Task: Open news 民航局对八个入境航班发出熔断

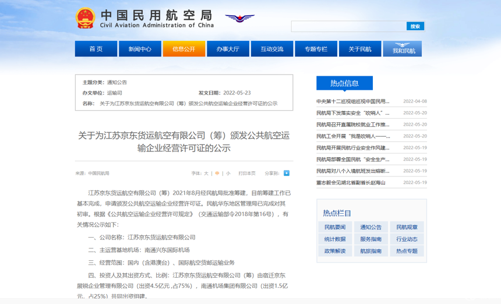Action: [x=353, y=171]
